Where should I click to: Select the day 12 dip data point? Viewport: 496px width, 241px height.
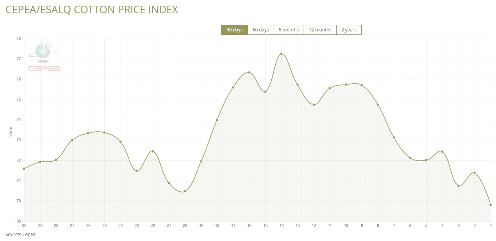[313, 105]
